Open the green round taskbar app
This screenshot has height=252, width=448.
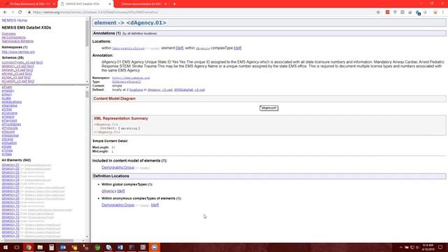pos(97,247)
